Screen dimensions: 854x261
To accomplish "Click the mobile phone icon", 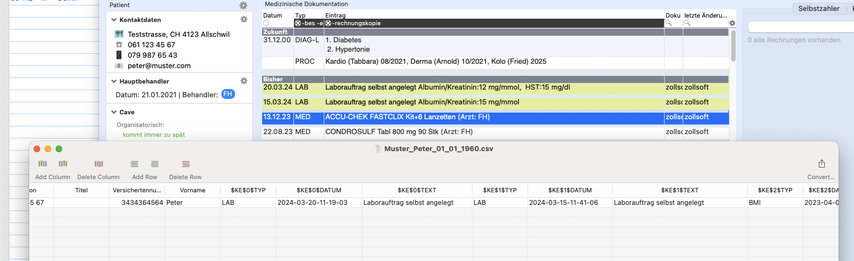I will point(119,55).
